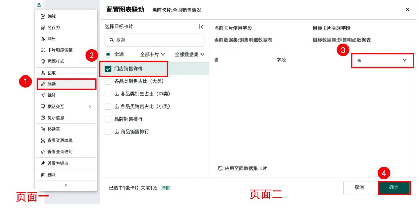Click the refresh icon for 应用至同数据集卡片
The width and height of the screenshot is (419, 216).
220,168
